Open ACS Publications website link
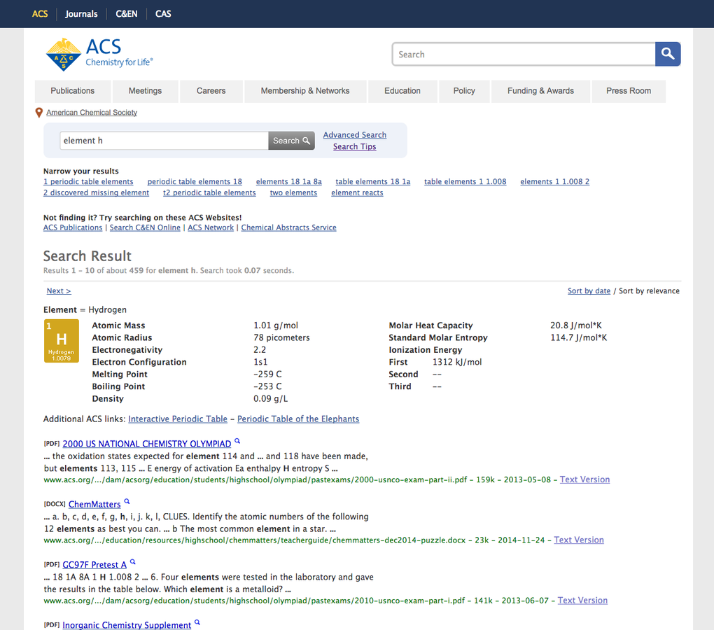Image resolution: width=714 pixels, height=630 pixels. point(73,227)
